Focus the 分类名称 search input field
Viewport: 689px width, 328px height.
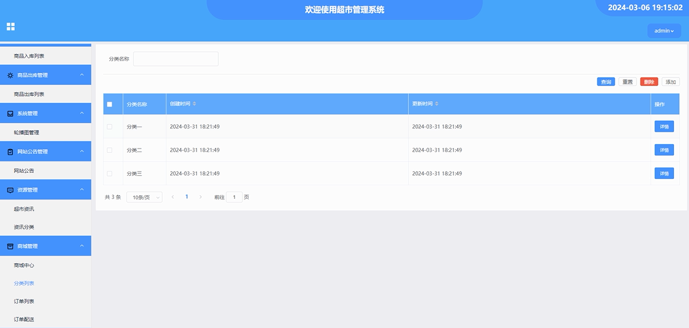(x=176, y=59)
